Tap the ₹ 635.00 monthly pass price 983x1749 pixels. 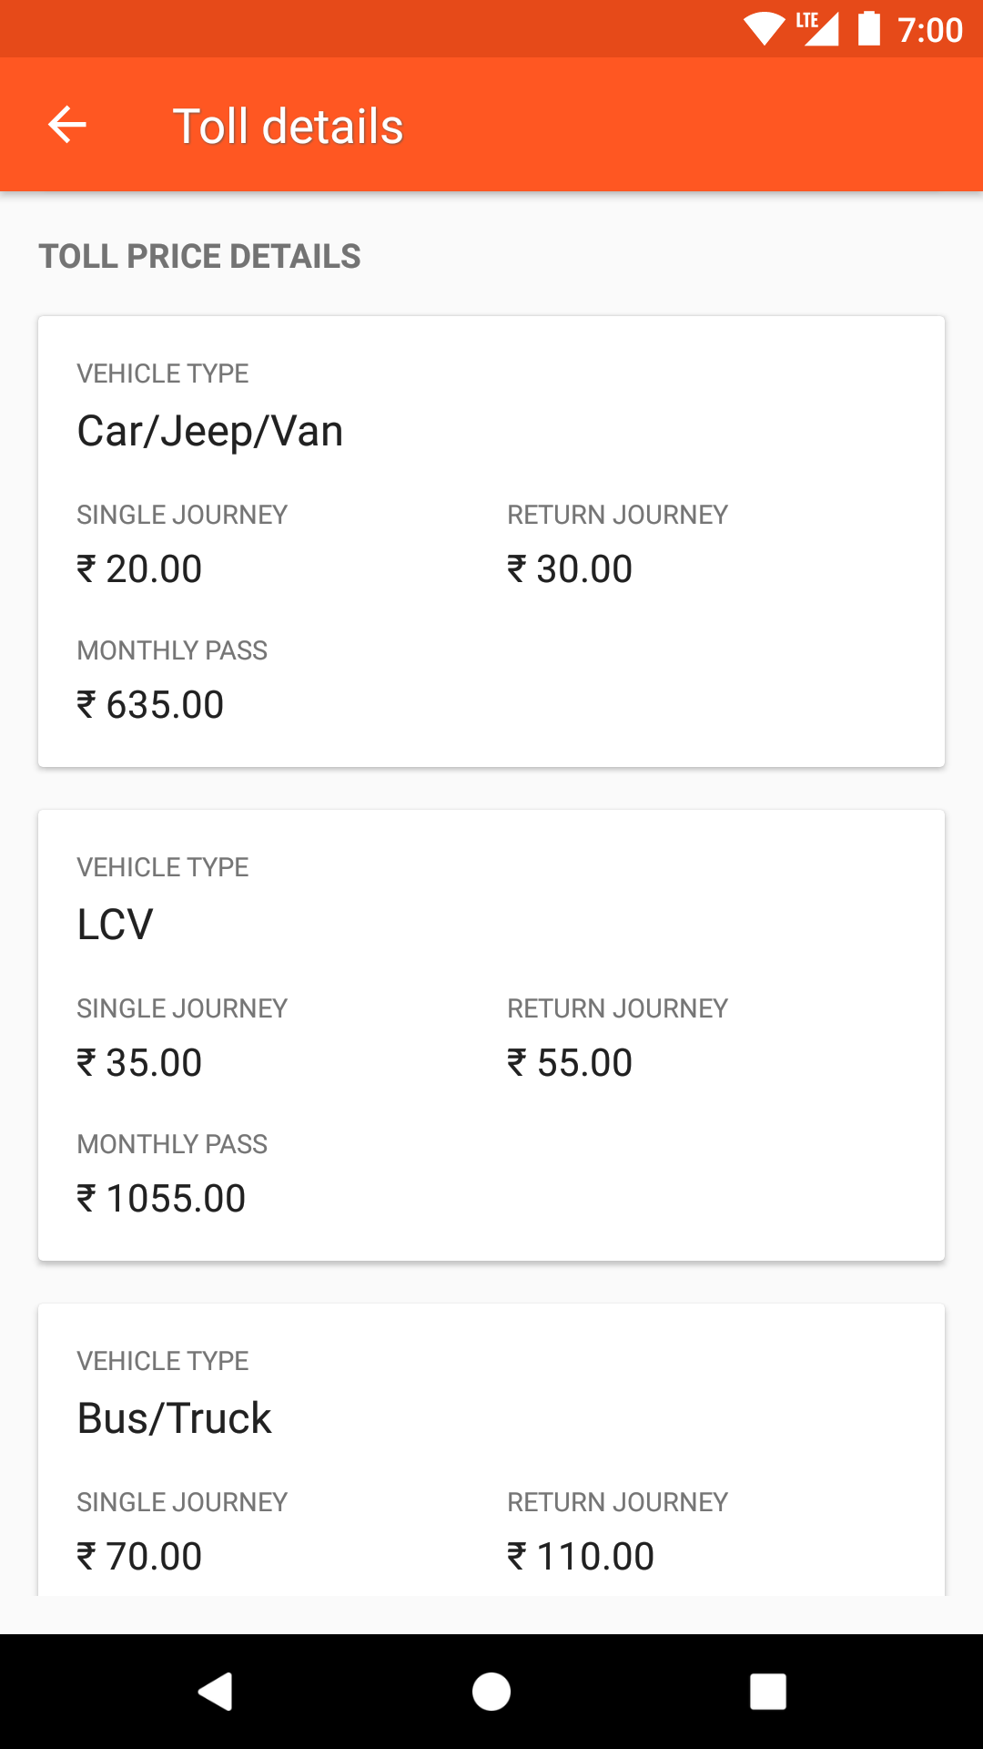click(x=150, y=705)
